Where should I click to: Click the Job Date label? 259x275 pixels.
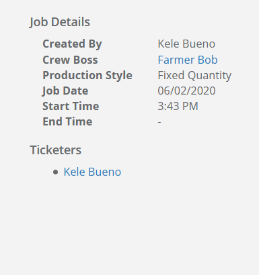tap(65, 91)
